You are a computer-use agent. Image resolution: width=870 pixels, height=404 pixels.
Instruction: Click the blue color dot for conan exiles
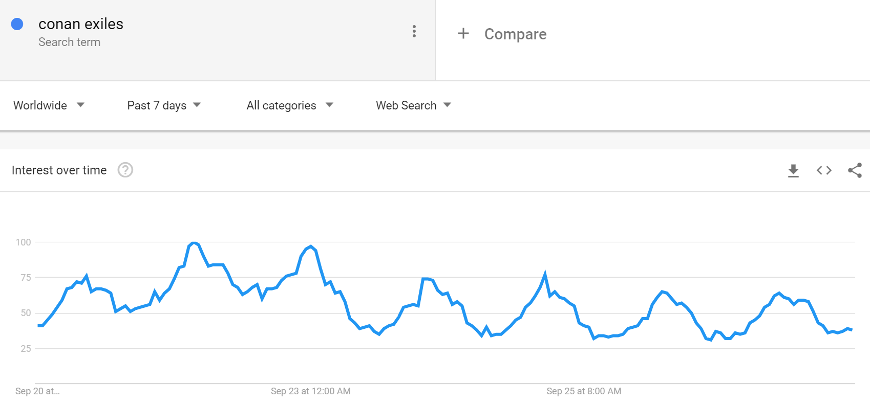[17, 24]
